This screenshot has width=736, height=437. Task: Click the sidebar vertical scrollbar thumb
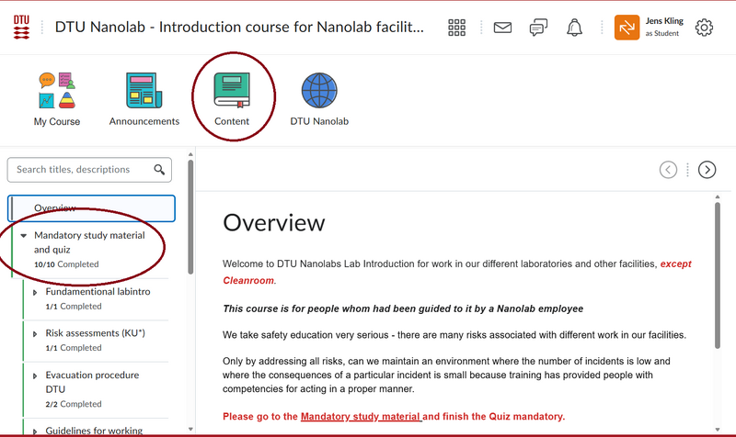tap(190, 217)
